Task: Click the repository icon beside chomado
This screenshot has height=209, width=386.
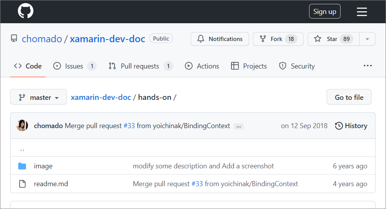Action: (14, 39)
